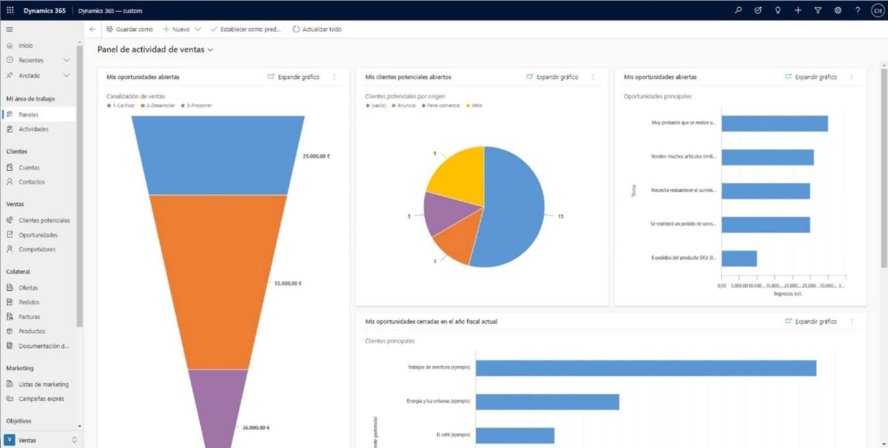Image resolution: width=888 pixels, height=448 pixels.
Task: Click Actualizar todo command
Action: pos(317,29)
